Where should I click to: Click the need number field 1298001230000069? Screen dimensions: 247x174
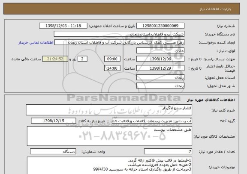(160, 26)
